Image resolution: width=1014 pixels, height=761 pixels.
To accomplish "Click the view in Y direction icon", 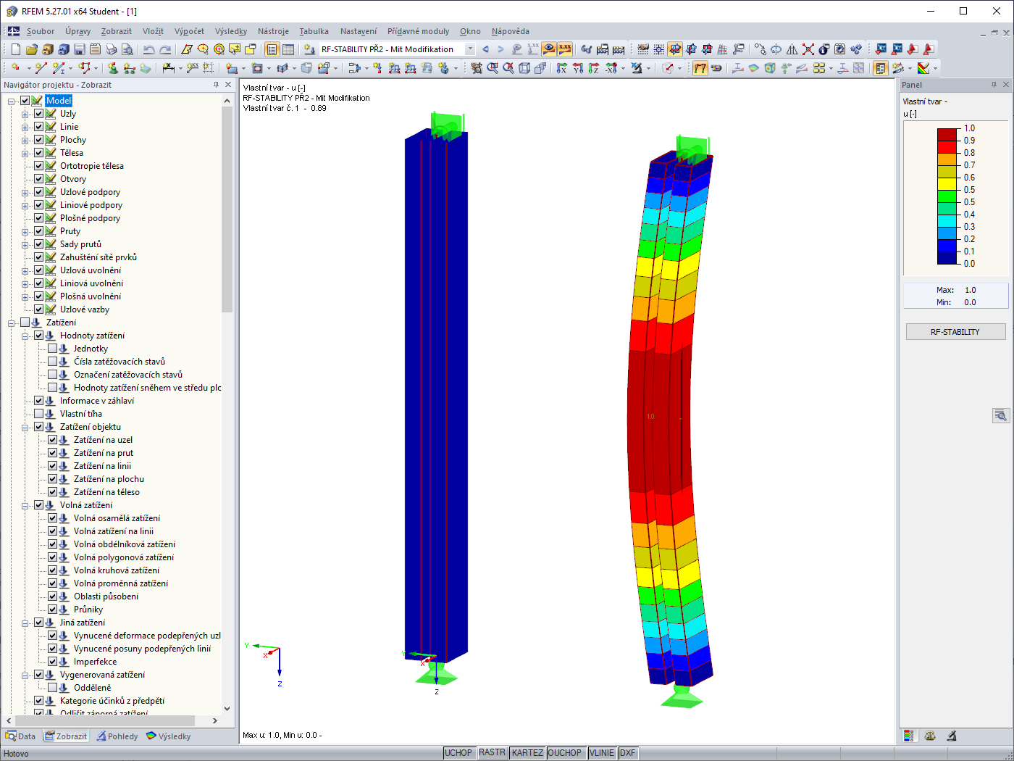I will [577, 68].
